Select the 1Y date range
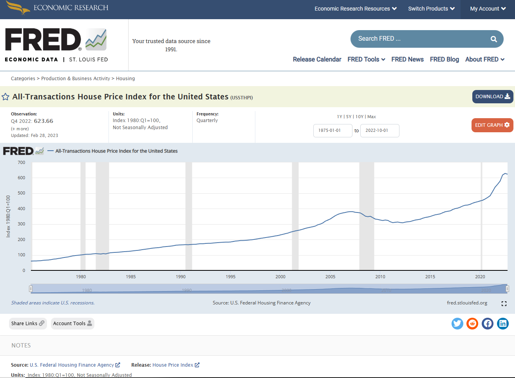The image size is (515, 378). (x=339, y=117)
